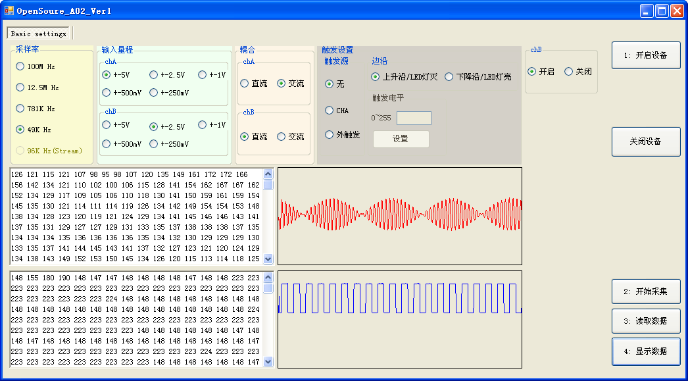Click the lower data list scrollbar thumb
The height and width of the screenshot is (381, 688).
point(268,288)
